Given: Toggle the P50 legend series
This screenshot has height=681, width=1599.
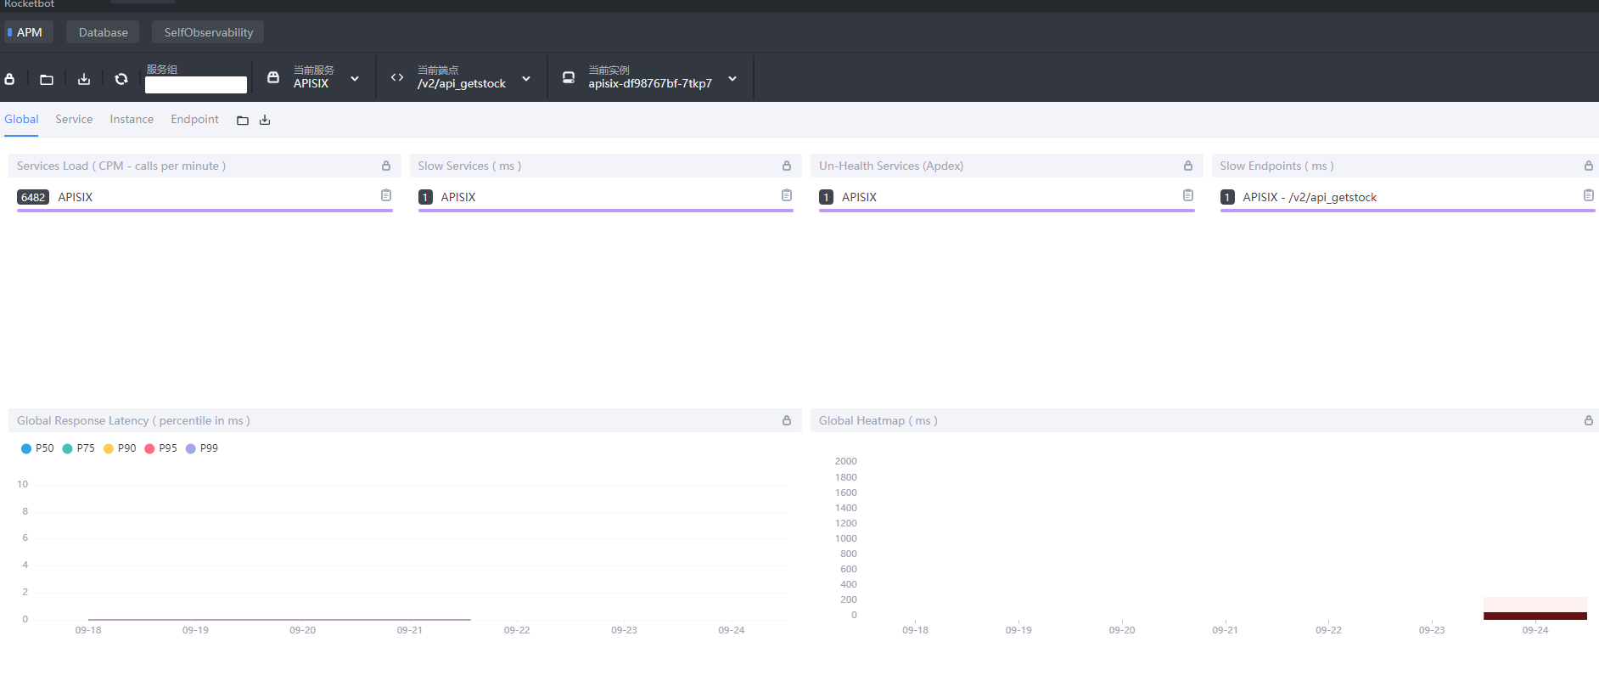Looking at the screenshot, I should (37, 448).
